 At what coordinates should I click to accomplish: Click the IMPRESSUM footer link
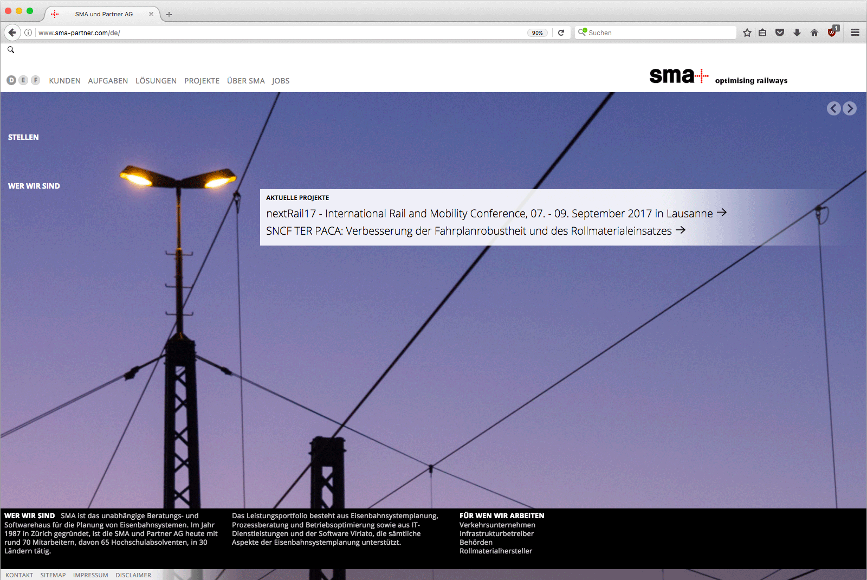pyautogui.click(x=90, y=575)
